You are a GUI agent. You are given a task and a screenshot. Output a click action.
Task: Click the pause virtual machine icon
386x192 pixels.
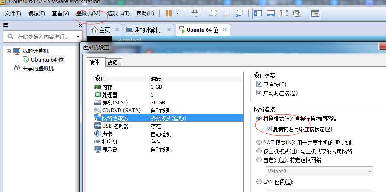click(169, 13)
